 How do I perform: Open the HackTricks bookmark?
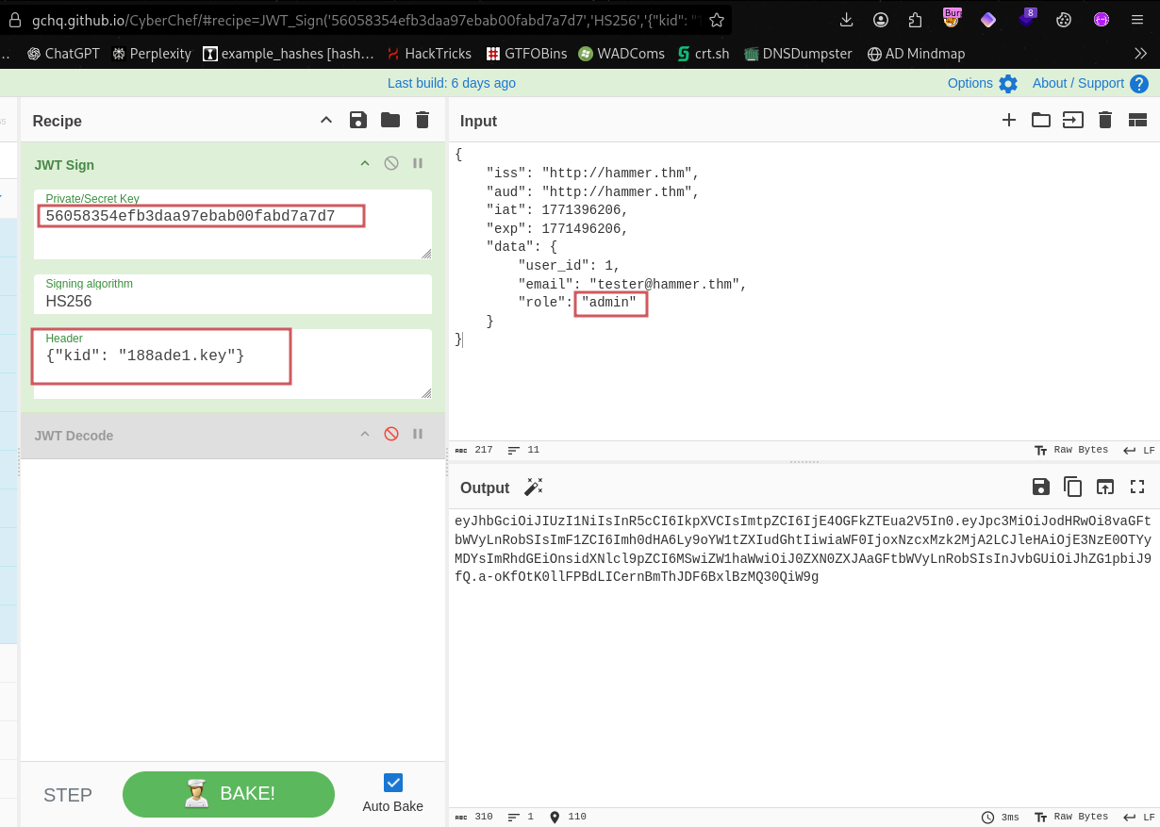point(428,54)
